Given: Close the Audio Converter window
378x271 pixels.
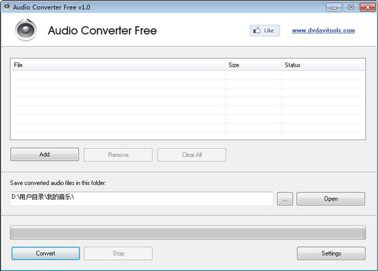Looking at the screenshot, I should (x=368, y=7).
